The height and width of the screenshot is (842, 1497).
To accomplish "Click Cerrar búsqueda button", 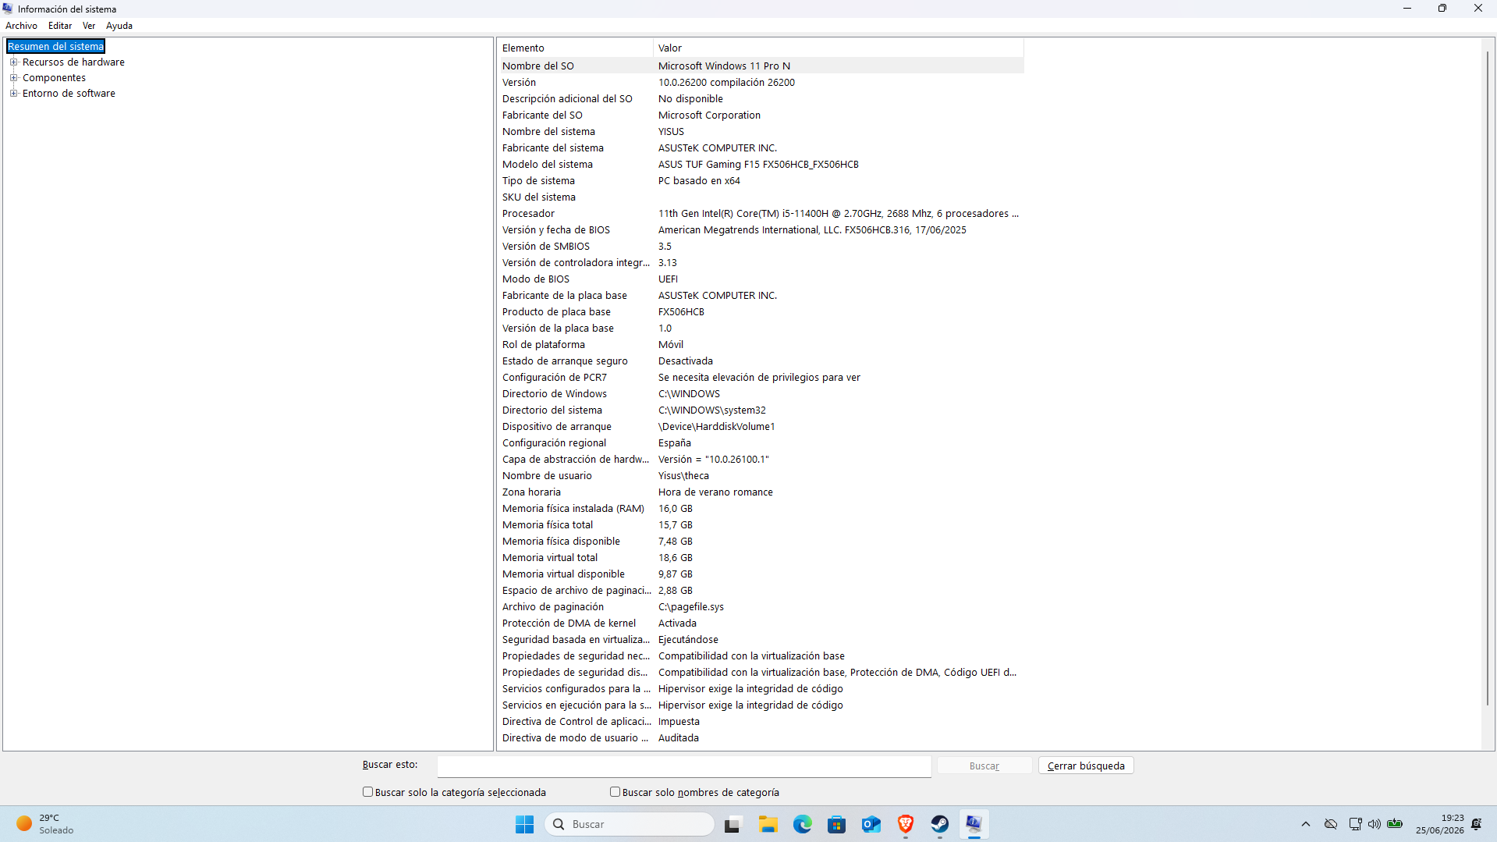I will (1086, 766).
